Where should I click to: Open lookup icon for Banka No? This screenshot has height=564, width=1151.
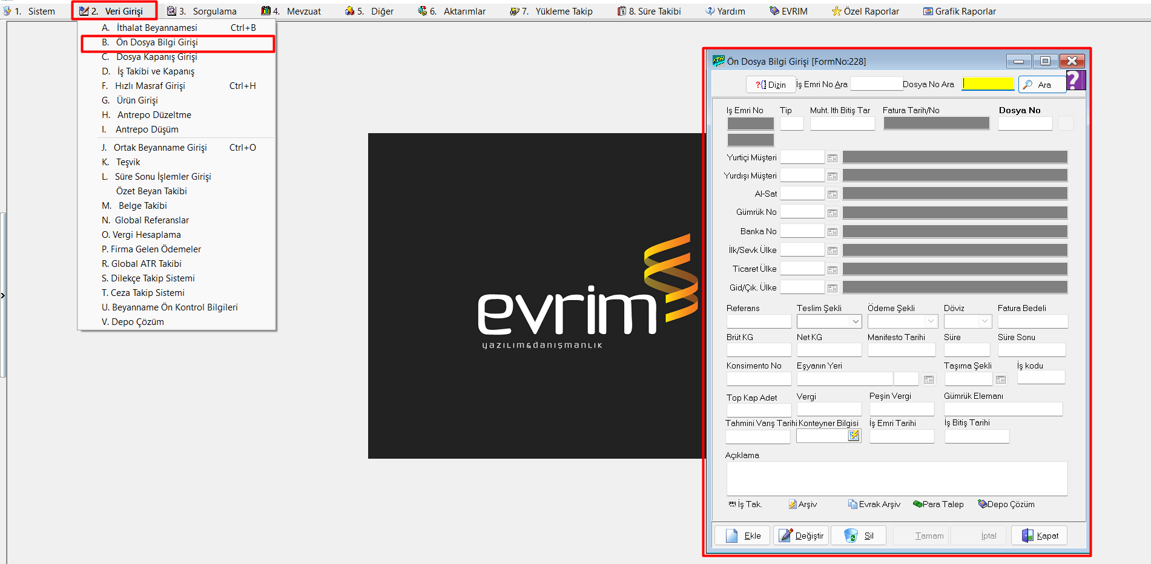pyautogui.click(x=833, y=232)
